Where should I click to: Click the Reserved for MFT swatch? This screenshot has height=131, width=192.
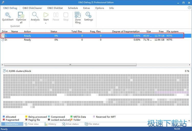[94, 117]
